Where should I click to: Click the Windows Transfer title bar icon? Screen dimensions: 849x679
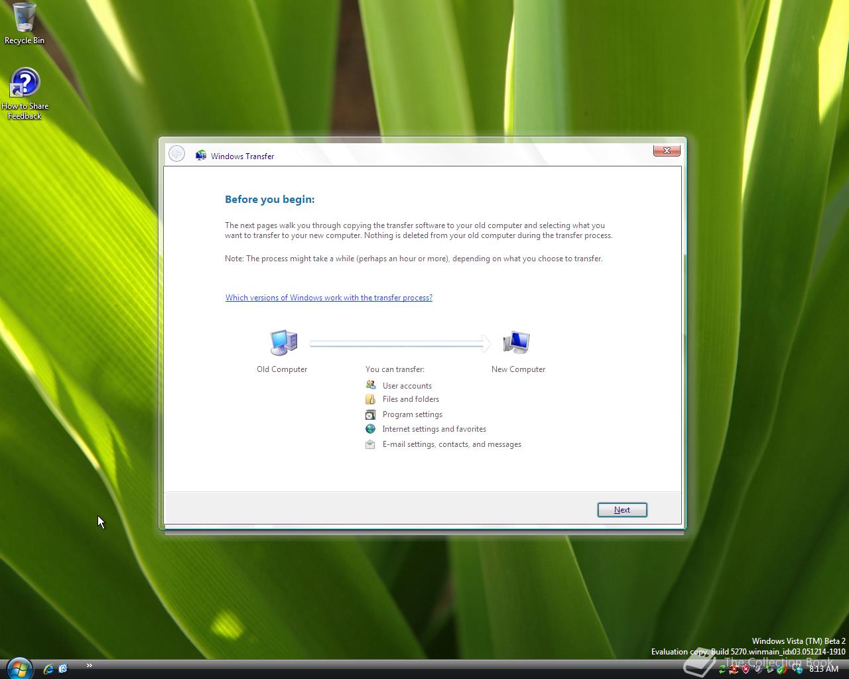pyautogui.click(x=201, y=156)
